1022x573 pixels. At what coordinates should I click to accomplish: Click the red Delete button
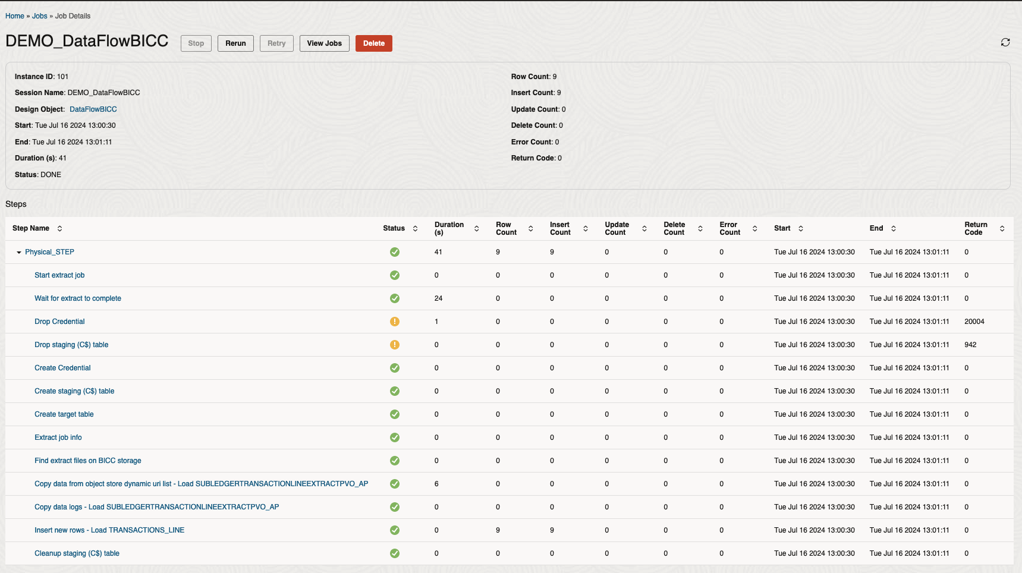point(373,43)
